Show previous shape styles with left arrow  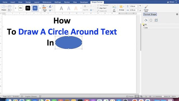point(16,8)
